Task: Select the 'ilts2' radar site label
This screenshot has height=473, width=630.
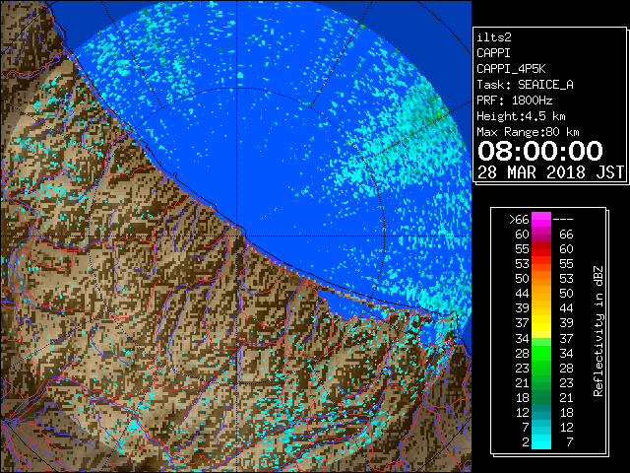Action: 494,37
